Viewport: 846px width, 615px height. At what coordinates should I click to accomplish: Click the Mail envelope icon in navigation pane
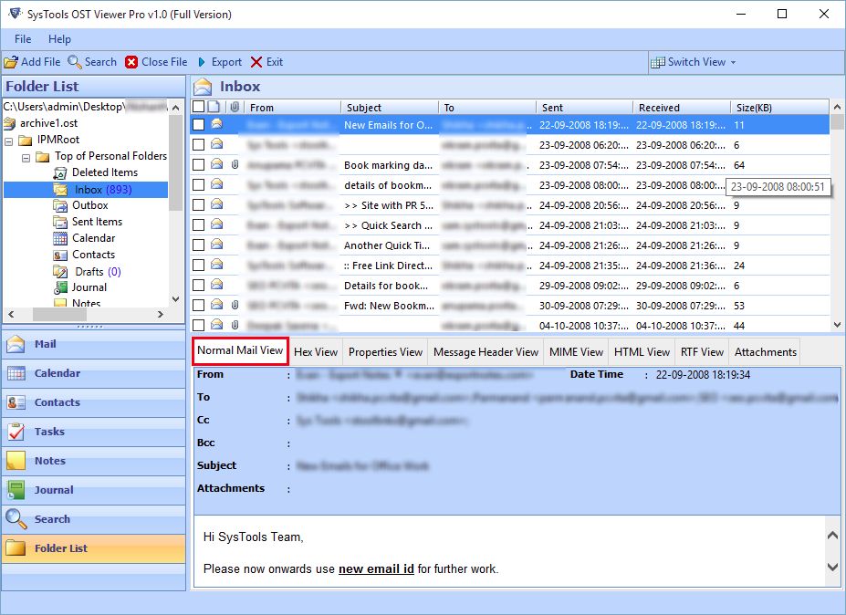pyautogui.click(x=16, y=344)
